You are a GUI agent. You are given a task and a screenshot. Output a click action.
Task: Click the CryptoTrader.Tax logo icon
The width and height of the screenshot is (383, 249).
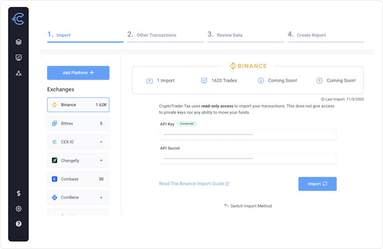[18, 19]
